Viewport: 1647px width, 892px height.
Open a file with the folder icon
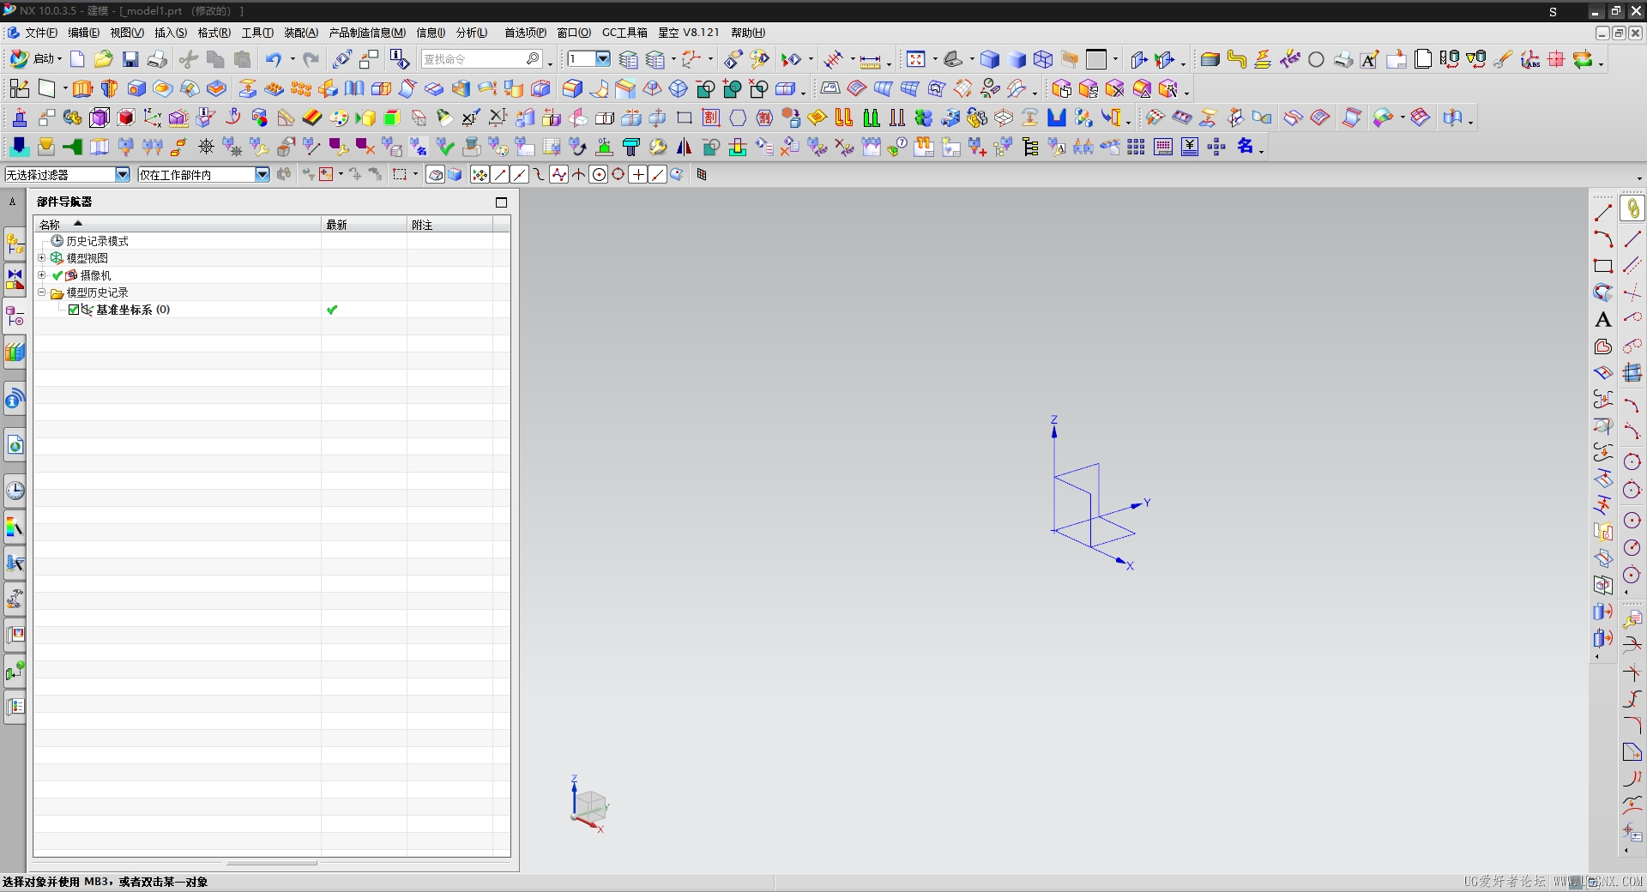(x=103, y=59)
